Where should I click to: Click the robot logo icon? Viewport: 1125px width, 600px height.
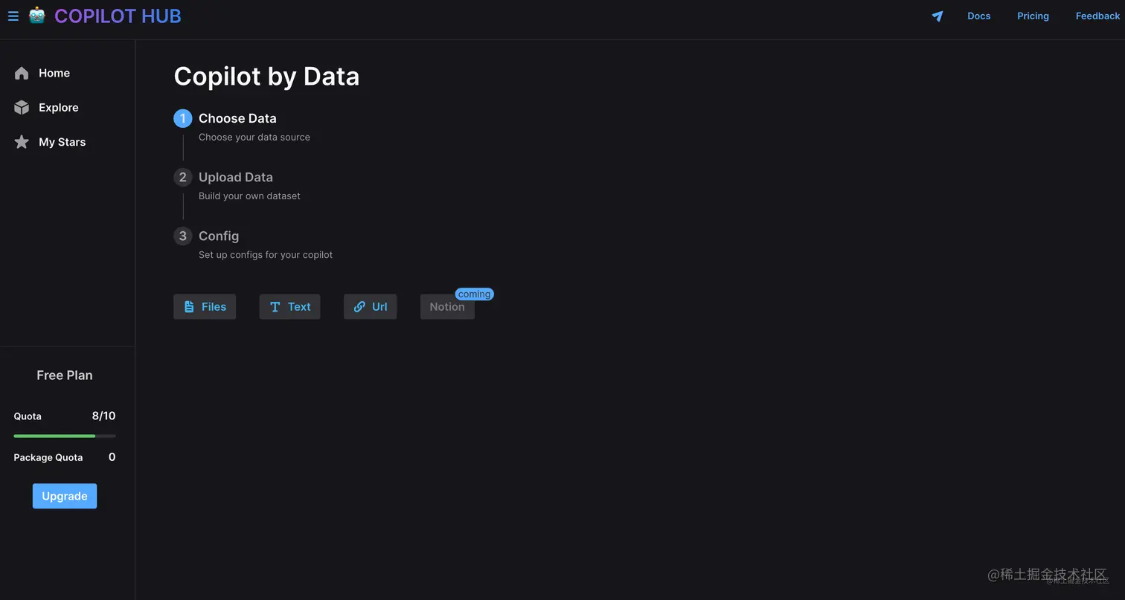(x=37, y=16)
